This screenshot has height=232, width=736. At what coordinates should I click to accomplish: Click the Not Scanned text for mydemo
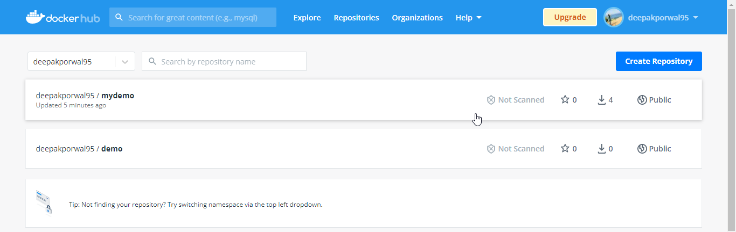point(521,100)
